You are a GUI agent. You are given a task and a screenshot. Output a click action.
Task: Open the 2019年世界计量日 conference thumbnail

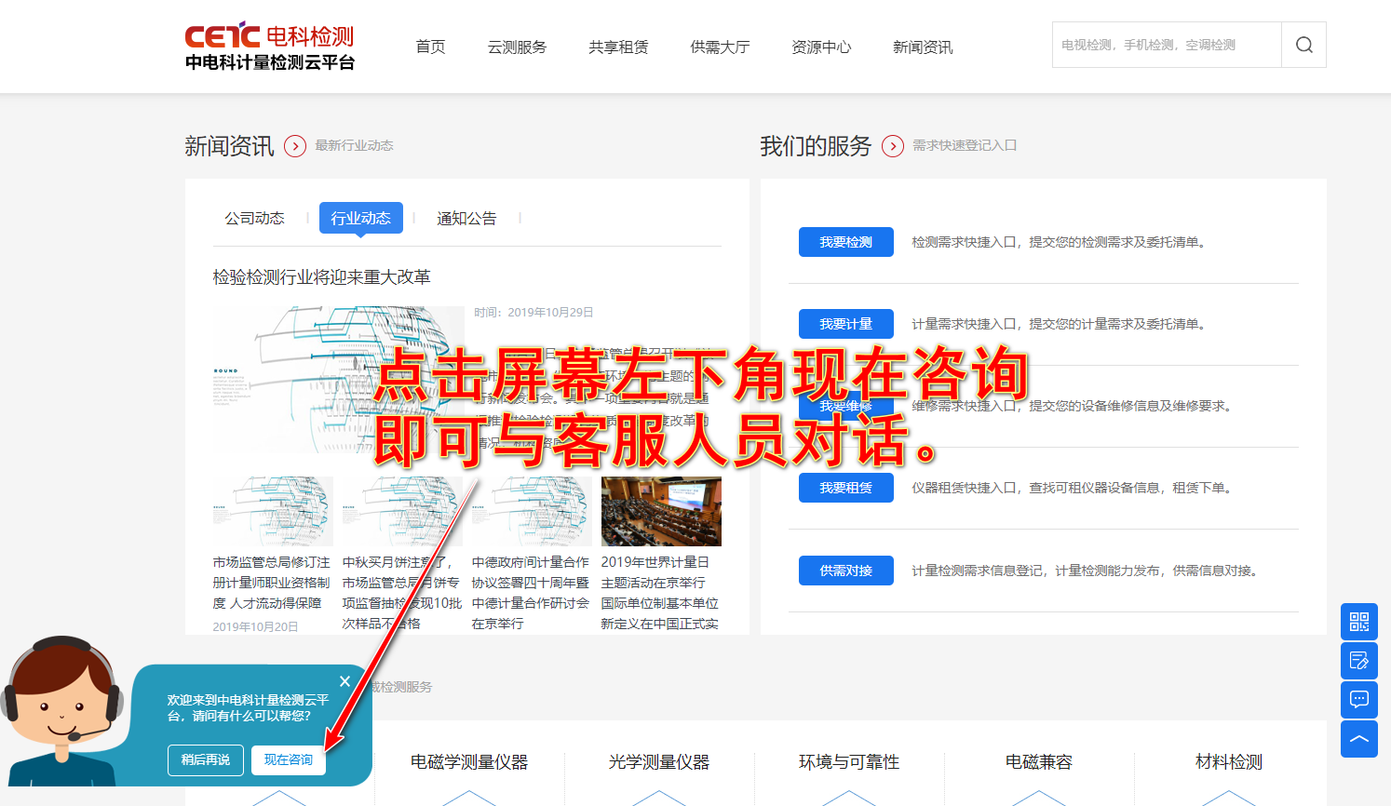point(661,511)
